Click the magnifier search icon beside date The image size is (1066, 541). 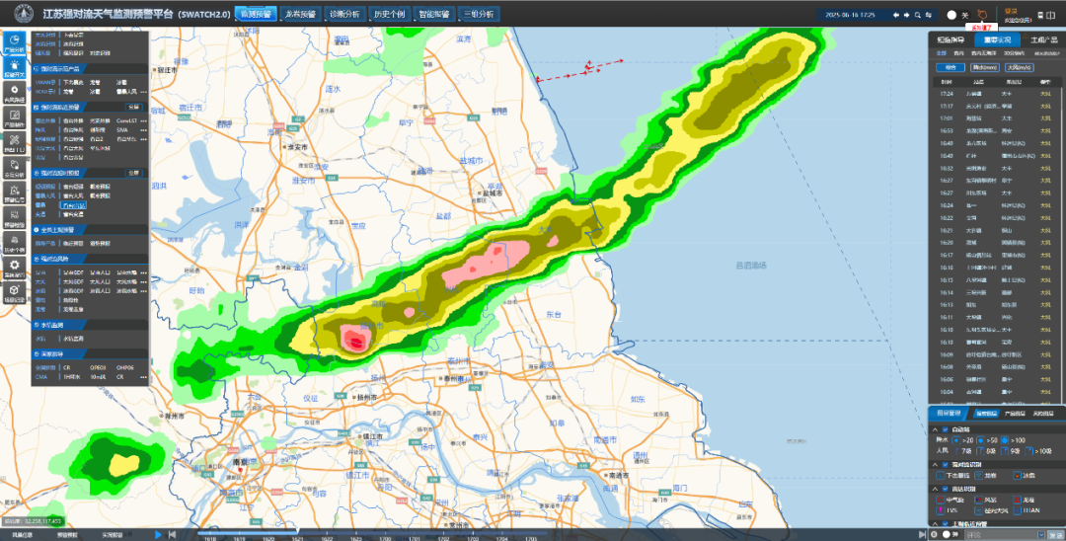point(917,15)
